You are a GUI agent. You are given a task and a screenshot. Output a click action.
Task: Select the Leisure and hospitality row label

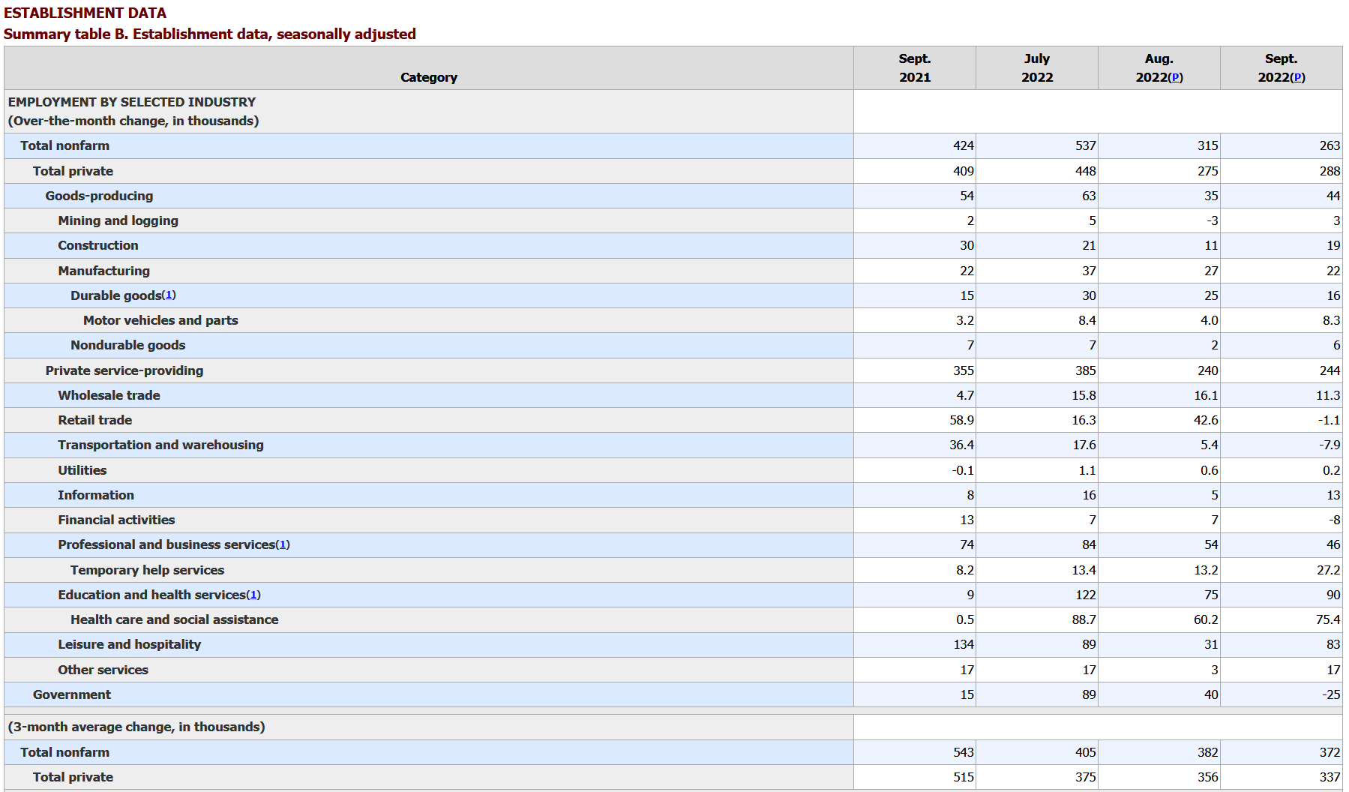[129, 644]
